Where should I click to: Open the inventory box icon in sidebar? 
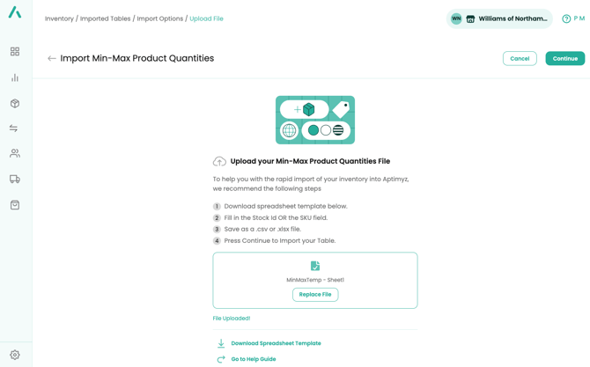pos(15,103)
